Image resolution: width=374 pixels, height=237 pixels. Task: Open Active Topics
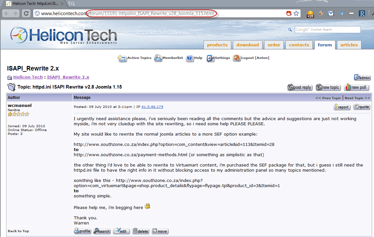click(134, 58)
